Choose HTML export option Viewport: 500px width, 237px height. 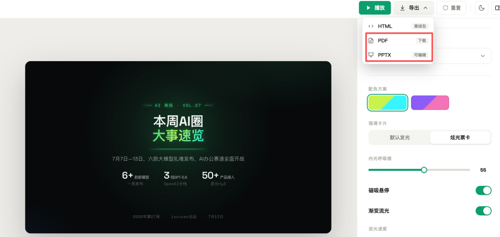click(398, 26)
